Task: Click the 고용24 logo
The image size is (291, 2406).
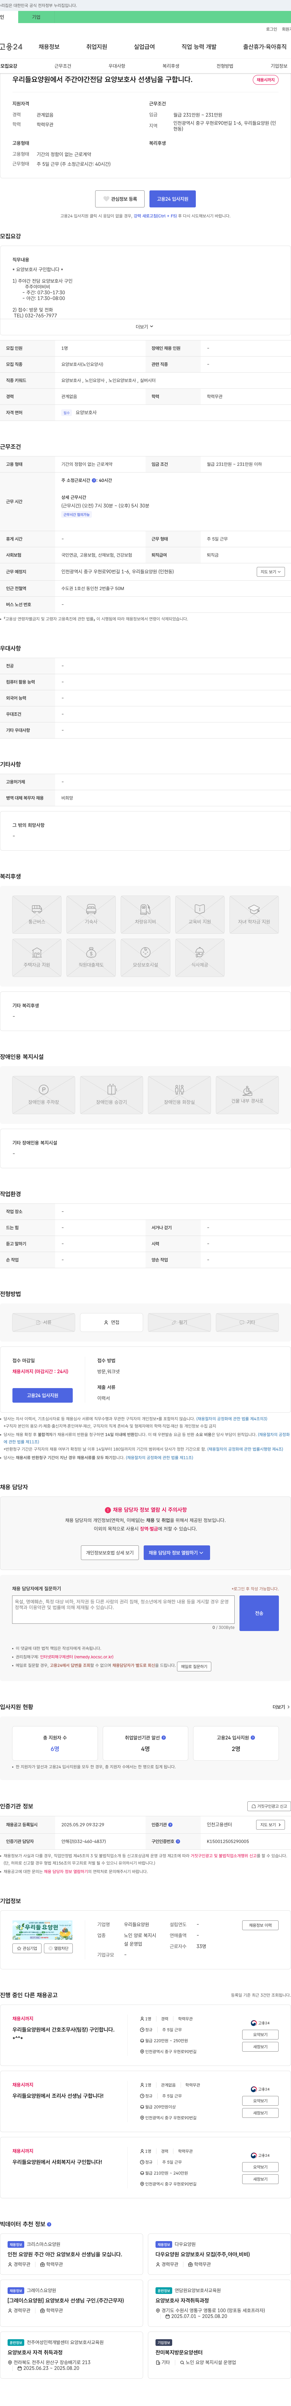Action: 11,47
